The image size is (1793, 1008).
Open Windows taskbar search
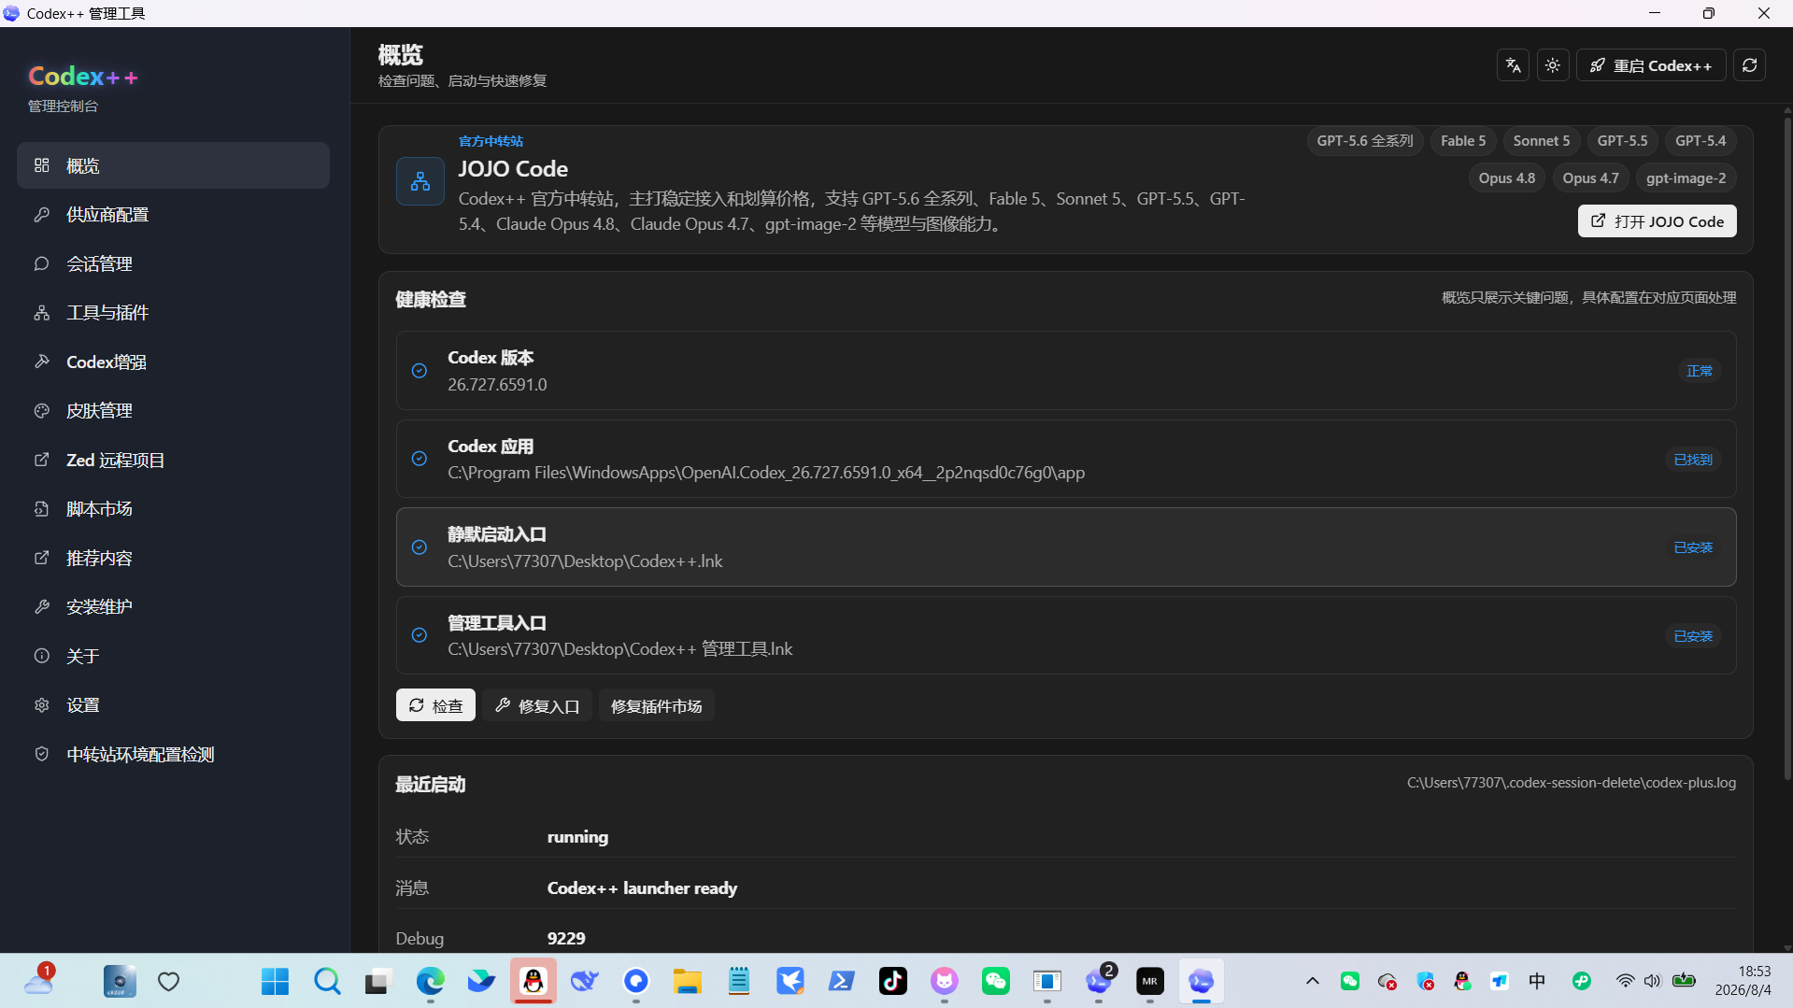coord(327,981)
